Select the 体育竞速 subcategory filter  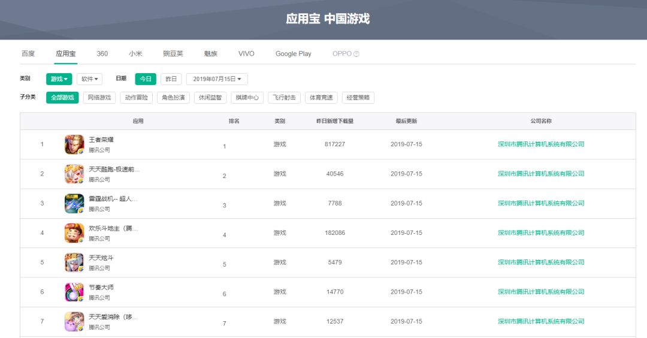click(321, 98)
